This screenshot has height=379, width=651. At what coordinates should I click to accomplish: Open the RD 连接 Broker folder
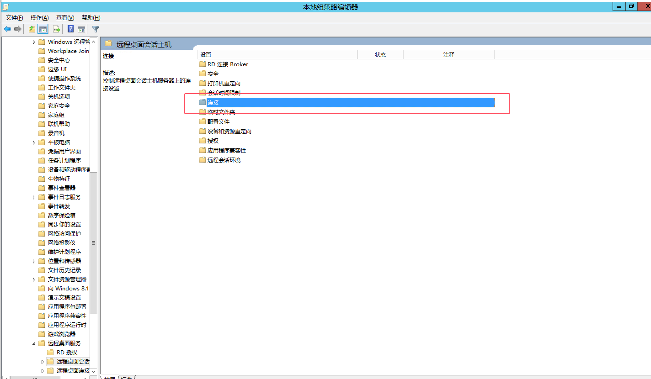(x=227, y=64)
